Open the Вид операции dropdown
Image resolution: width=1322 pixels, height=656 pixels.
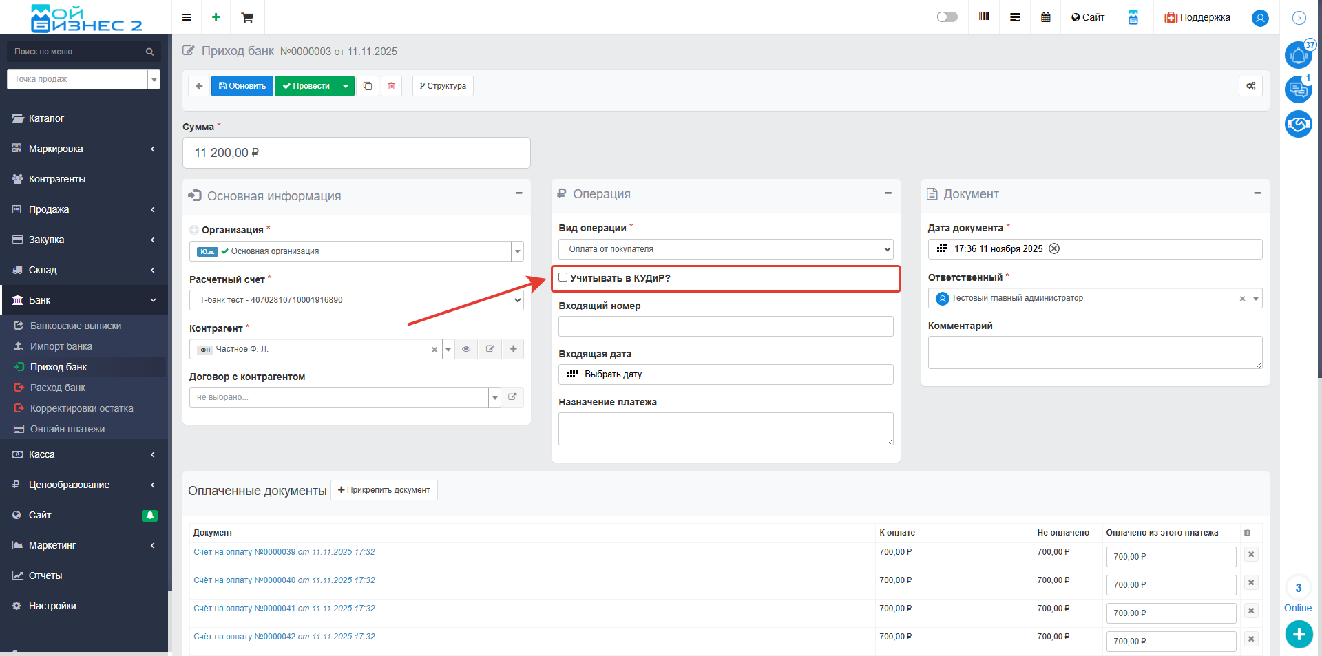coord(725,249)
